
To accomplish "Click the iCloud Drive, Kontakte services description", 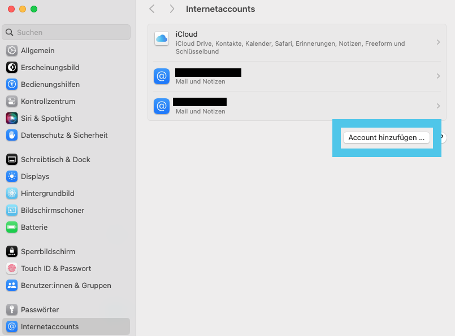I will [x=290, y=47].
